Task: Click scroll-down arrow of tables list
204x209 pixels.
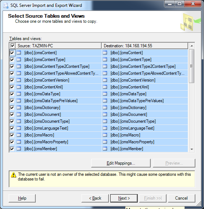Action: click(192, 149)
